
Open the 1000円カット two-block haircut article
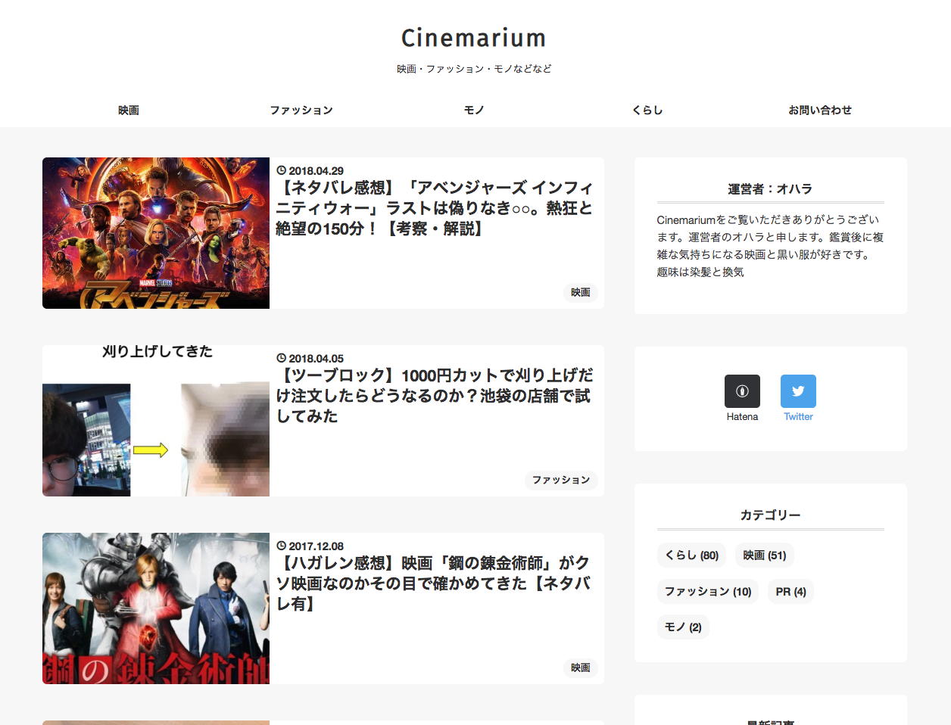(435, 396)
